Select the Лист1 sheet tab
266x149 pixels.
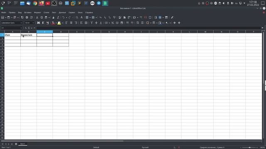(x=22, y=144)
